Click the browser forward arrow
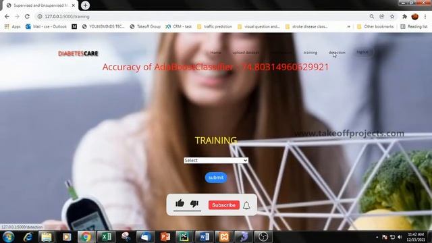 [17, 16]
